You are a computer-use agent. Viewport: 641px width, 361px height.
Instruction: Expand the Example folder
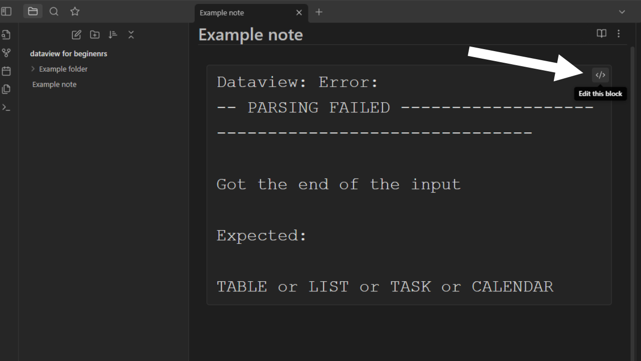[33, 69]
